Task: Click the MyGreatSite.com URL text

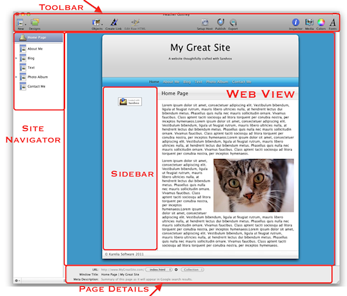Action: pyautogui.click(x=123, y=270)
